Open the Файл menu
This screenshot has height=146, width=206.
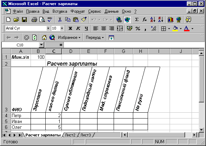(x=18, y=11)
